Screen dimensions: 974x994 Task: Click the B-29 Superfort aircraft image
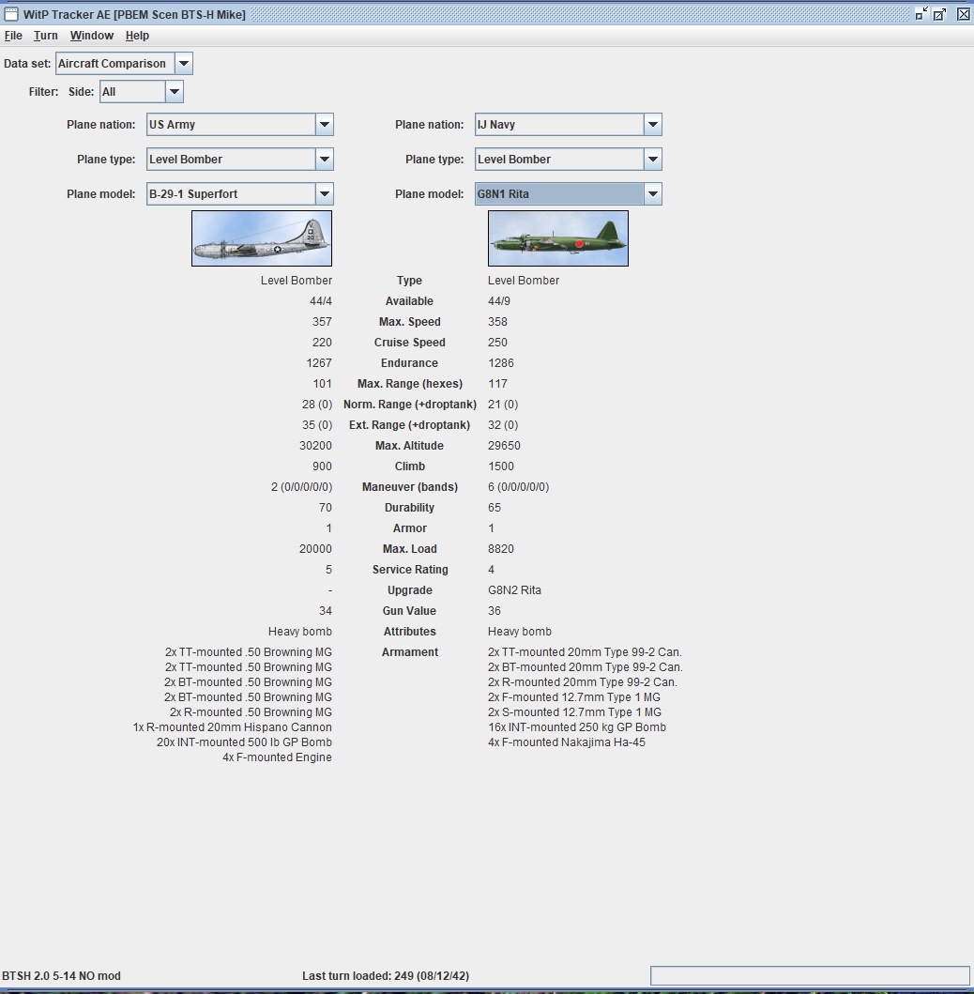262,238
